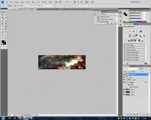Select the Horizontal Type tool
The image size is (151, 120).
pyautogui.click(x=5, y=32)
